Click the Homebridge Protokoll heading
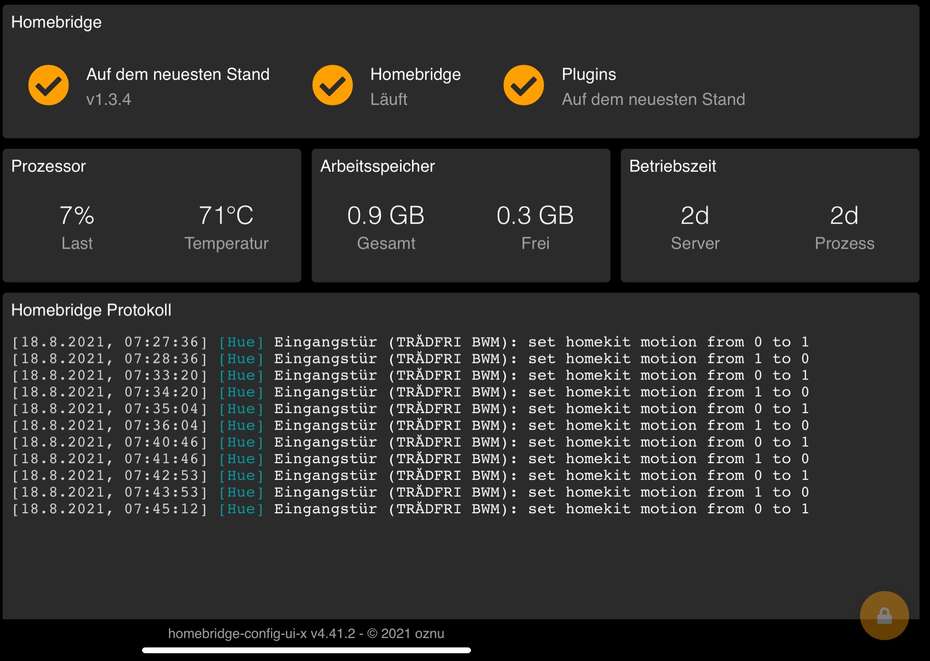The height and width of the screenshot is (661, 930). point(91,310)
